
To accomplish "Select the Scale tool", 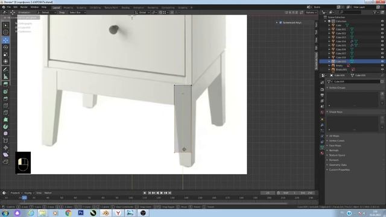I will coord(5,54).
